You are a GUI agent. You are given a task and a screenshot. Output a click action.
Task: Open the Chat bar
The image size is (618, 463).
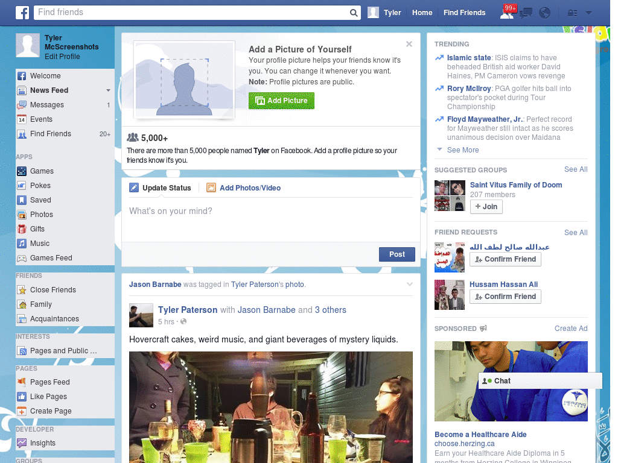[540, 381]
